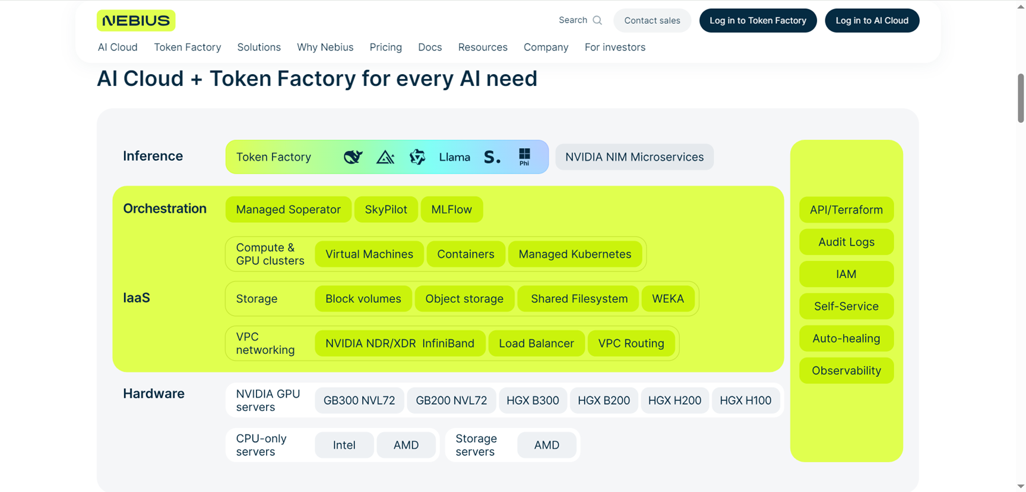The image size is (1026, 492).
Task: Click the Llama model label
Action: [455, 157]
